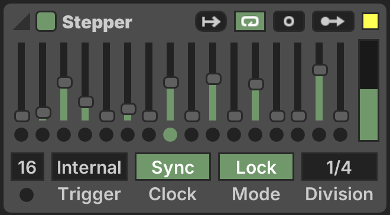Viewport: 390px width, 215px height.
Task: Toggle the Stepper device on/off square
Action: point(46,21)
